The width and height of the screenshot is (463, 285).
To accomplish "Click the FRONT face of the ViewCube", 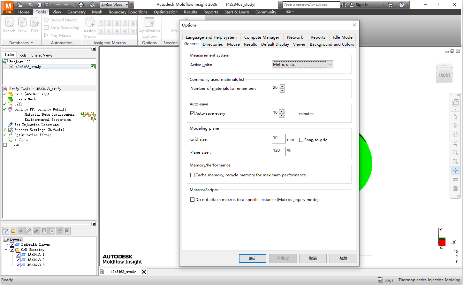I will tap(444, 75).
